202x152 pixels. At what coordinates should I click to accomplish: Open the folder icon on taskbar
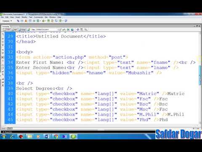(30, 136)
